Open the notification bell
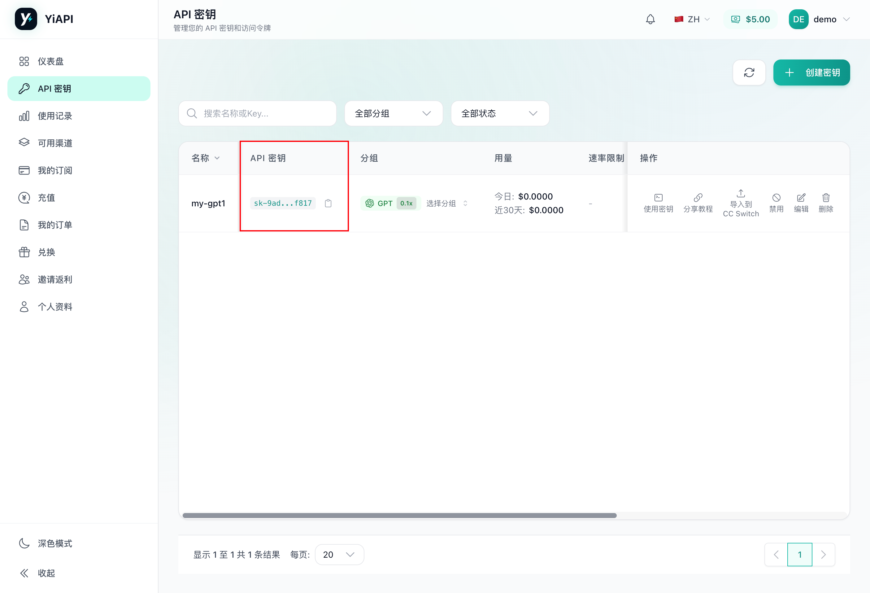 [x=650, y=19]
